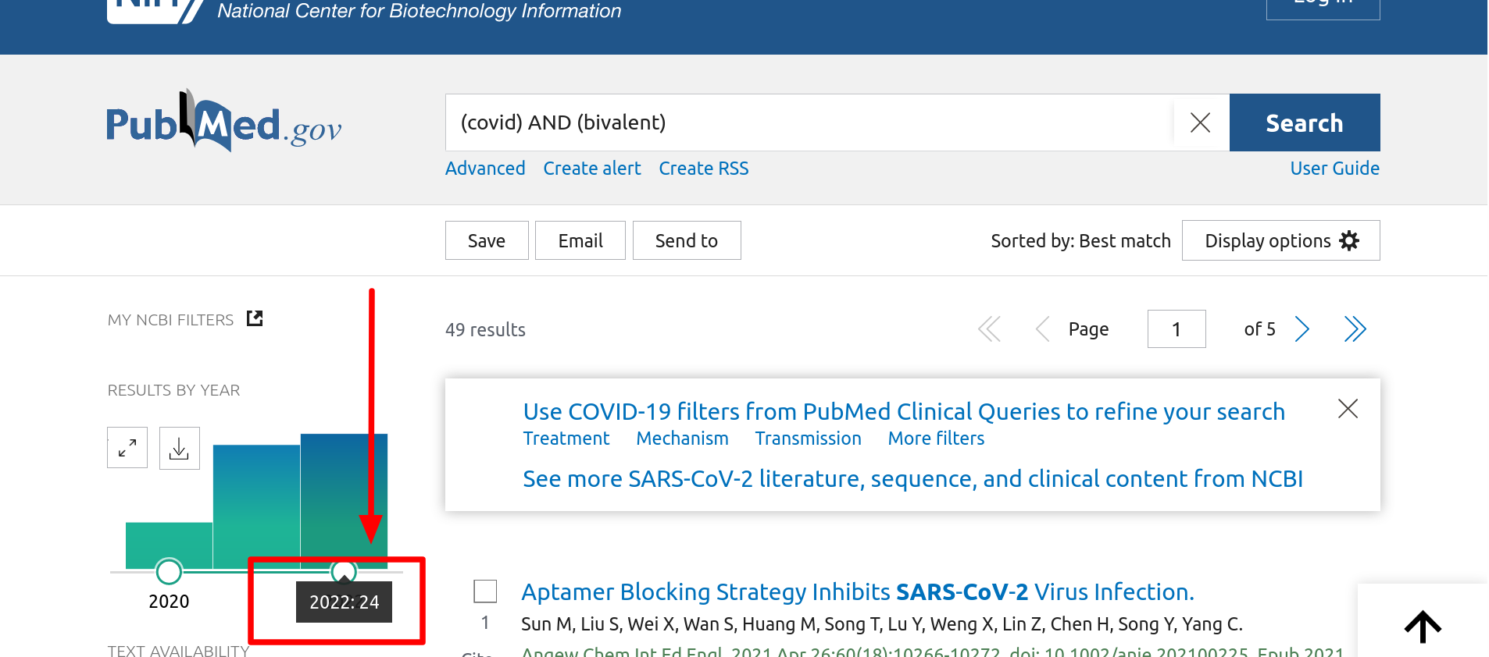1489x657 pixels.
Task: Open My NCBI Filters external link icon
Action: coord(255,318)
